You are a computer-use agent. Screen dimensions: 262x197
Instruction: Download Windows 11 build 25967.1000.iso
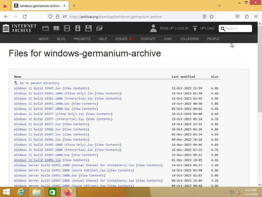[42, 109]
